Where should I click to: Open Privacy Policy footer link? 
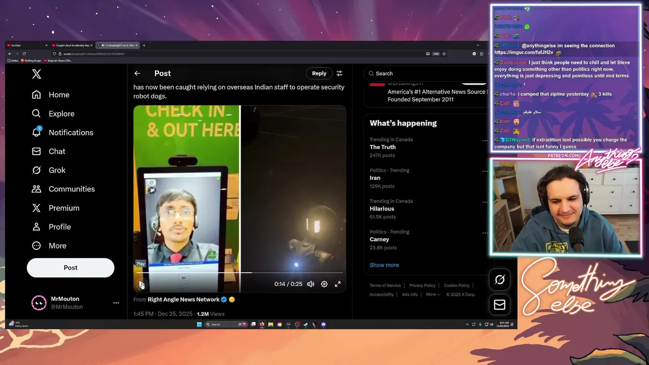point(422,285)
